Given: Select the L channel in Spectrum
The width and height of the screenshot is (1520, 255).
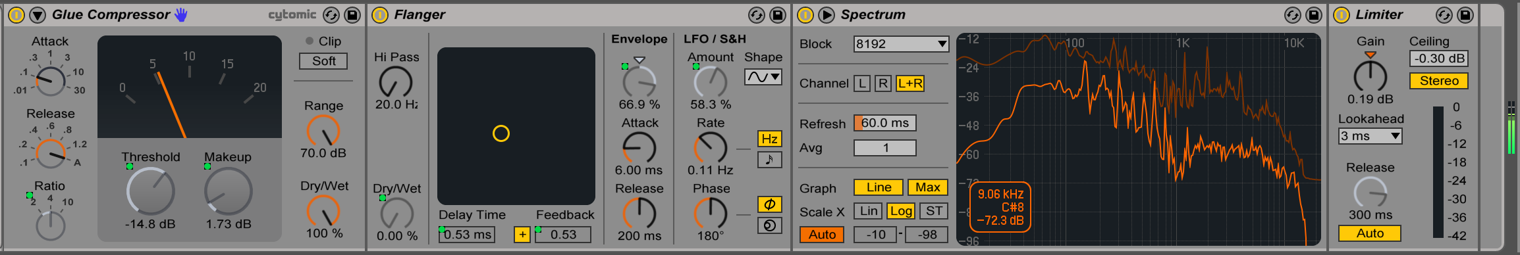Looking at the screenshot, I should (862, 83).
